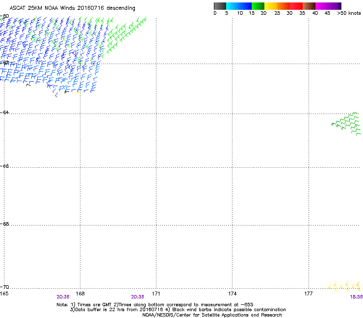
Task: Click the red 30-35 knots color band
Action: (x=296, y=6)
